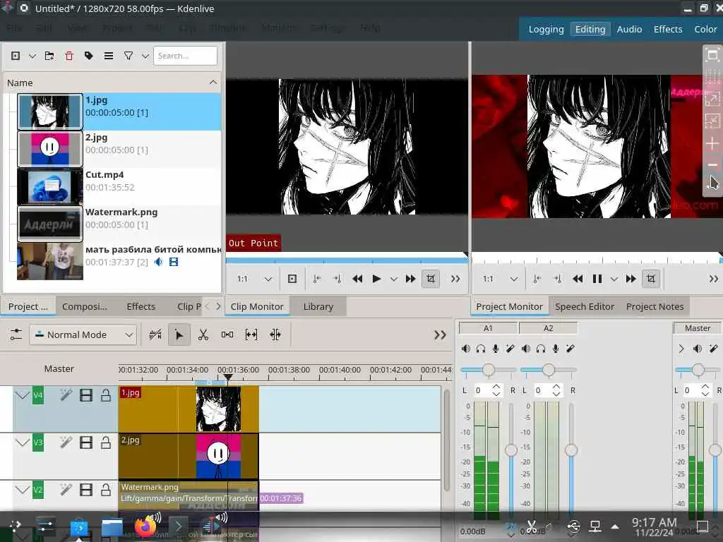This screenshot has width=723, height=542.
Task: Hide video on track V3
Action: tap(85, 442)
